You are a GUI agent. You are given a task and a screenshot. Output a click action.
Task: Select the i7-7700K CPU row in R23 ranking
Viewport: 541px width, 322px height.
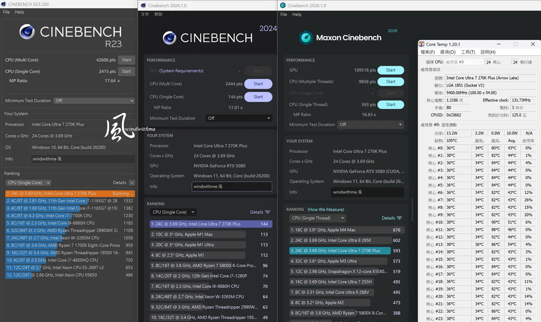tap(70, 216)
